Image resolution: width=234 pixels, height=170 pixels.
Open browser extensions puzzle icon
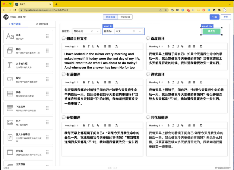point(220,10)
